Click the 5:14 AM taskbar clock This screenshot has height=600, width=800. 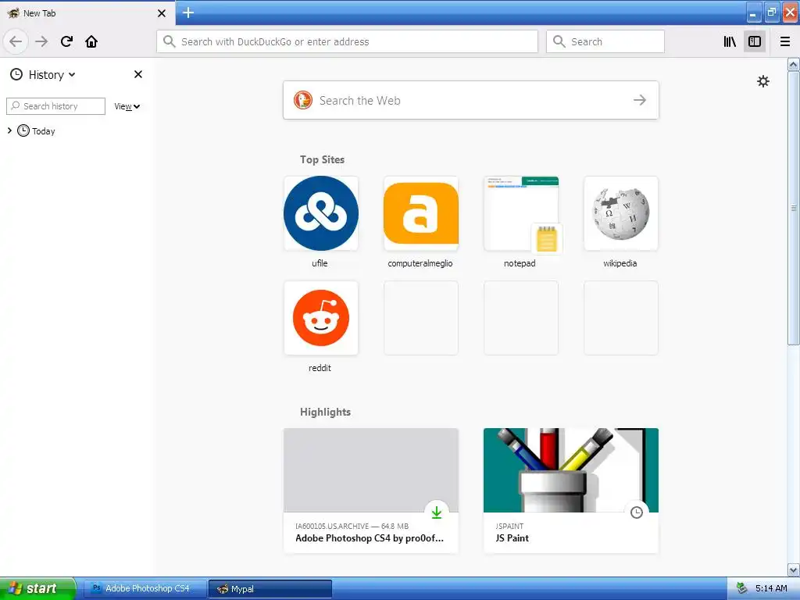tap(771, 588)
